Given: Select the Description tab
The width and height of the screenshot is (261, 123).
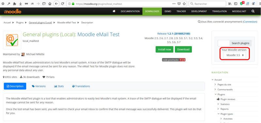Looking at the screenshot, I should (15, 86).
